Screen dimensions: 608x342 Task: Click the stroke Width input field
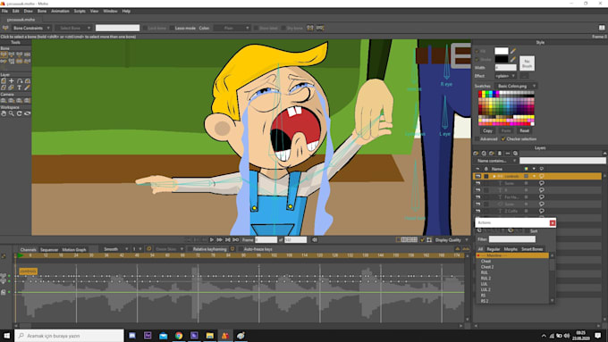505,67
